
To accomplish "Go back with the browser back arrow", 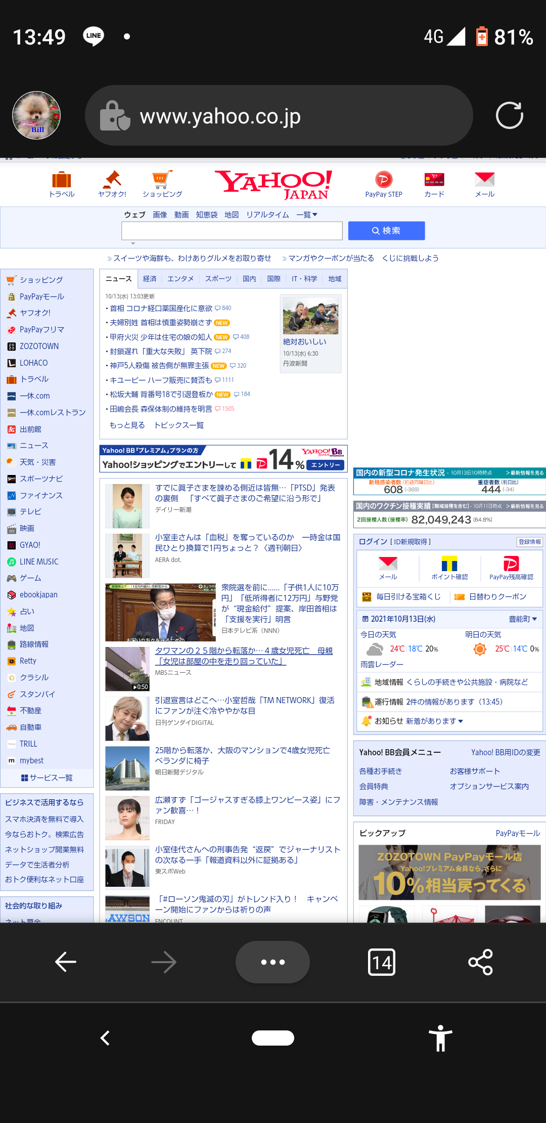I will tap(66, 962).
